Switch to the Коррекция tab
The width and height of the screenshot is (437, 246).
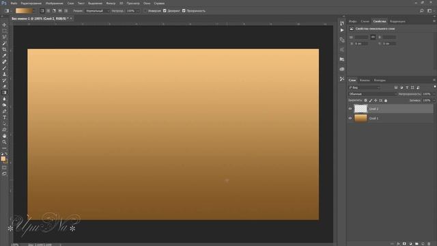point(397,21)
